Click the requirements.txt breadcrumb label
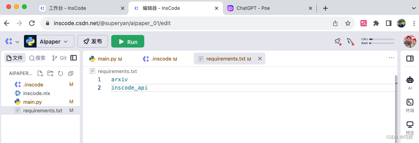This screenshot has height=143, width=419. (x=117, y=71)
